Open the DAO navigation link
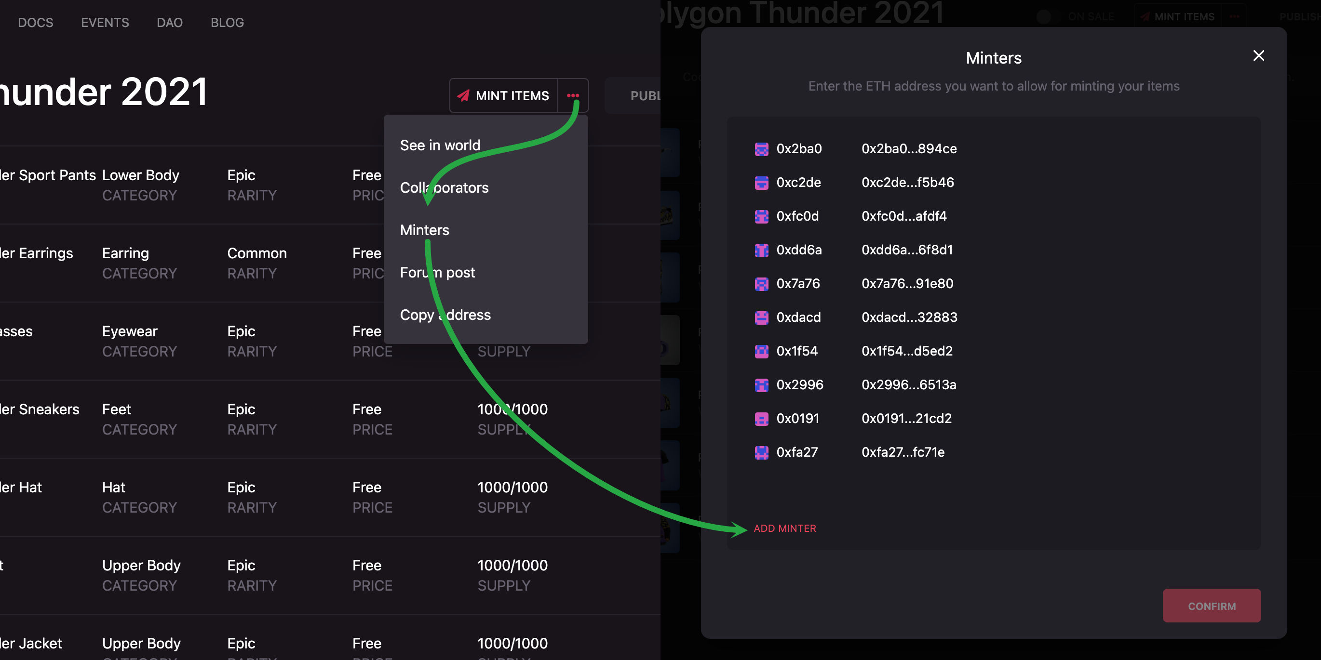The image size is (1321, 660). tap(170, 23)
